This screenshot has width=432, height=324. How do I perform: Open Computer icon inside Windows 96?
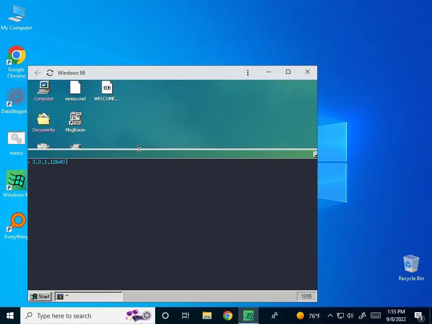(44, 91)
